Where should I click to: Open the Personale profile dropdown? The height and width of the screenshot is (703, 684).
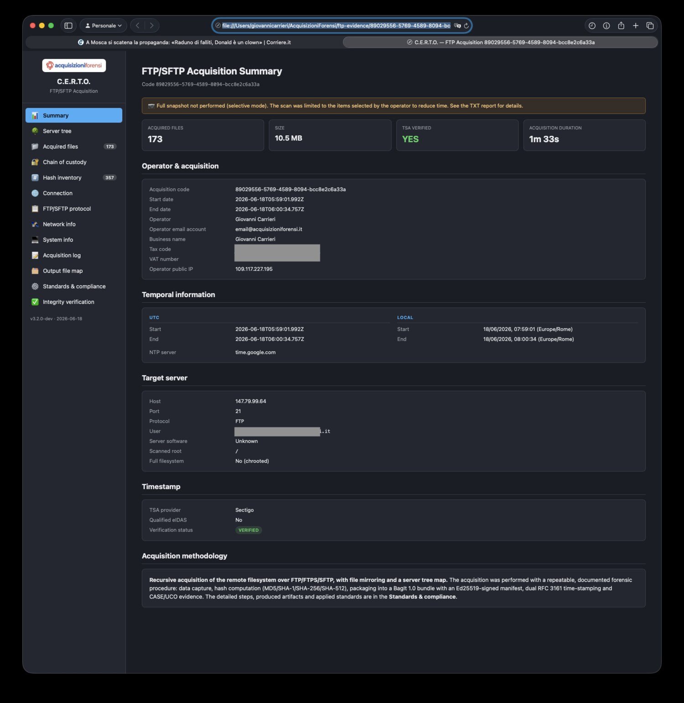click(x=104, y=26)
